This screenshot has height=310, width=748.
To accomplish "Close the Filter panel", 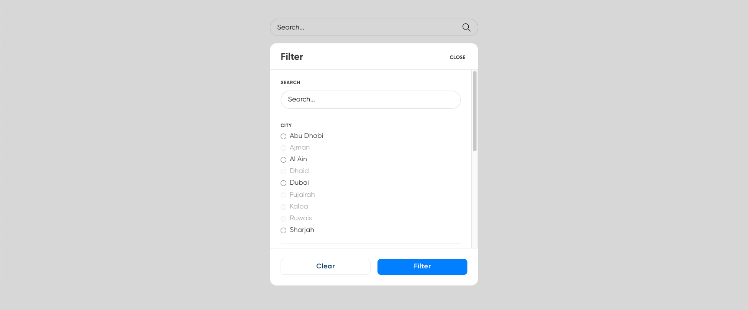I will point(457,57).
